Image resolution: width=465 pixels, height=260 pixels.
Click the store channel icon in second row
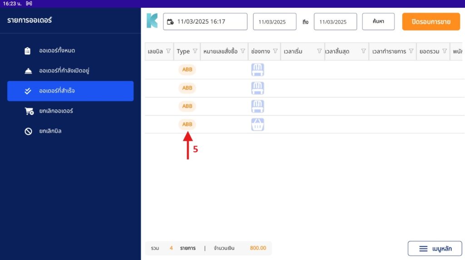tap(257, 88)
